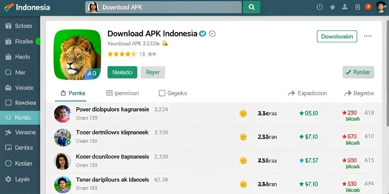Click avatar of Koger dounilouve row

(x=63, y=161)
